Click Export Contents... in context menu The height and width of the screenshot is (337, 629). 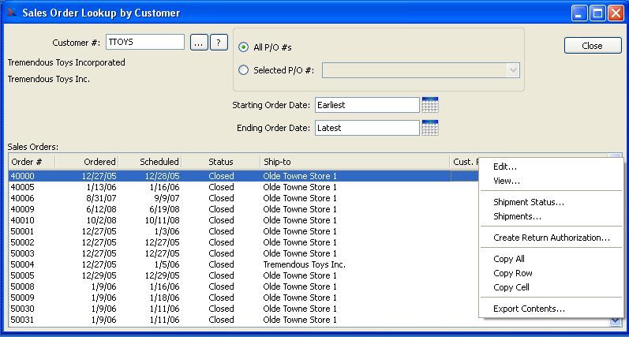[x=529, y=309]
